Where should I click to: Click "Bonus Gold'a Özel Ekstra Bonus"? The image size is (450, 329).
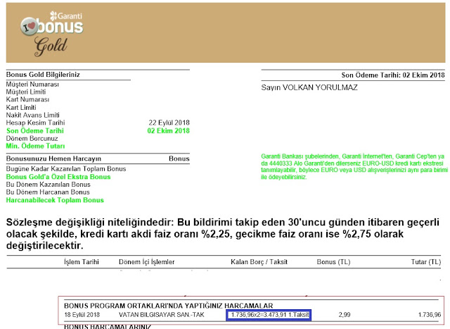click(58, 177)
